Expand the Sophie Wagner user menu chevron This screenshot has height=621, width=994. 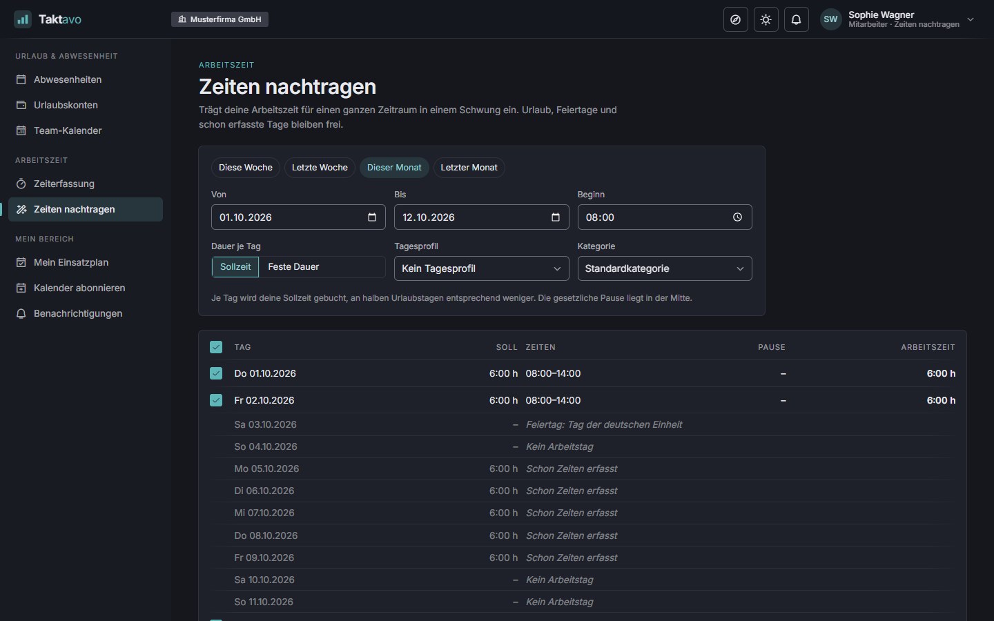point(971,19)
